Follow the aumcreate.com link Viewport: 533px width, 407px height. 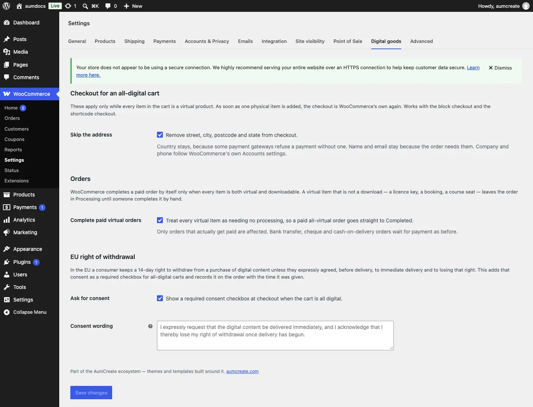[x=242, y=371]
